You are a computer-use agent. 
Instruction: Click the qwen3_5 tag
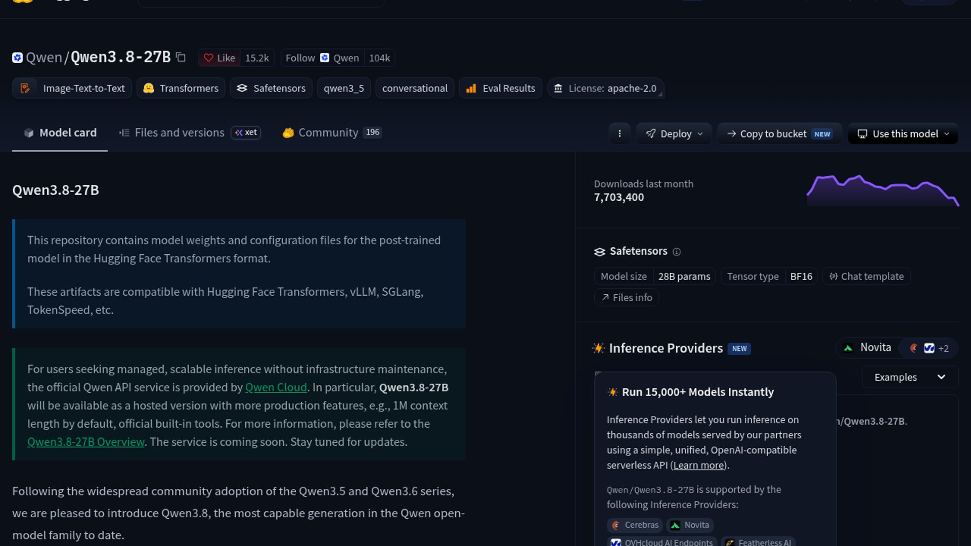pyautogui.click(x=344, y=88)
